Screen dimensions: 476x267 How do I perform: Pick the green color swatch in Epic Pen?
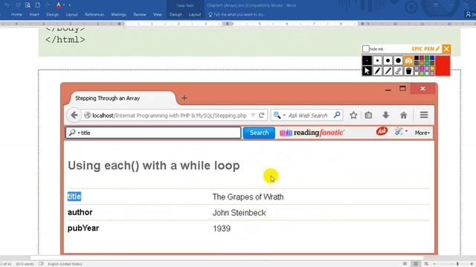[x=427, y=58]
